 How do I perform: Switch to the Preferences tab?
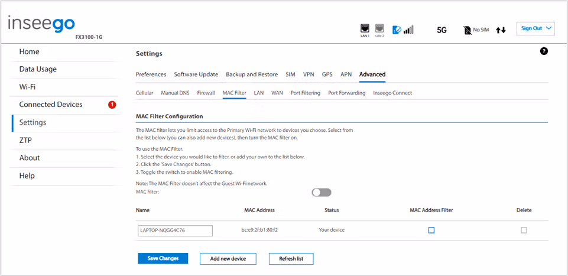151,74
